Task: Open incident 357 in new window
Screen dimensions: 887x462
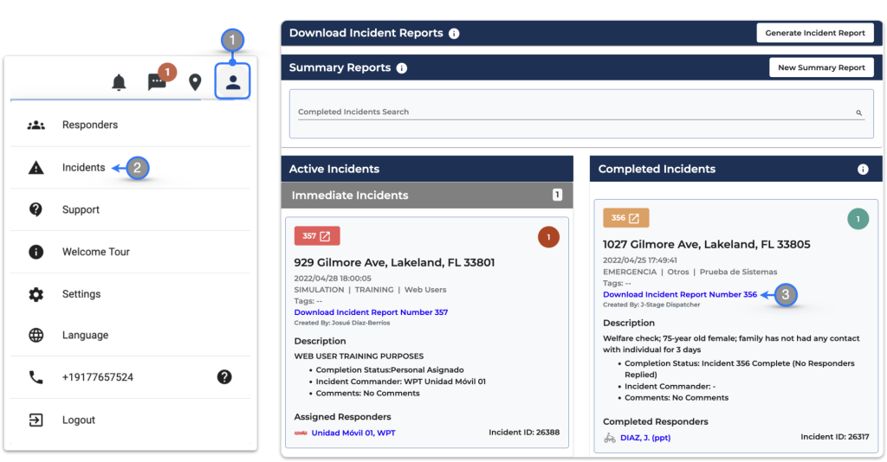Action: [317, 236]
